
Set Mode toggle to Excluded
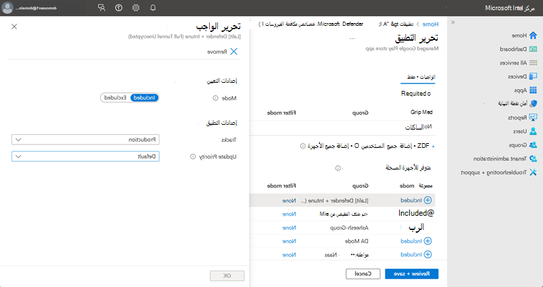tap(115, 98)
